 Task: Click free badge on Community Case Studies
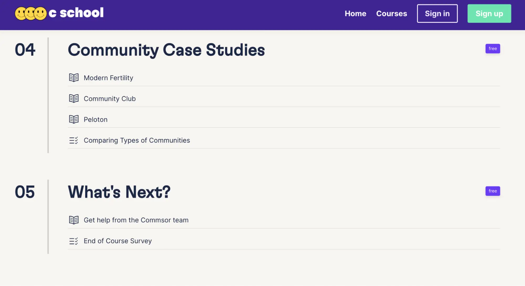[493, 49]
